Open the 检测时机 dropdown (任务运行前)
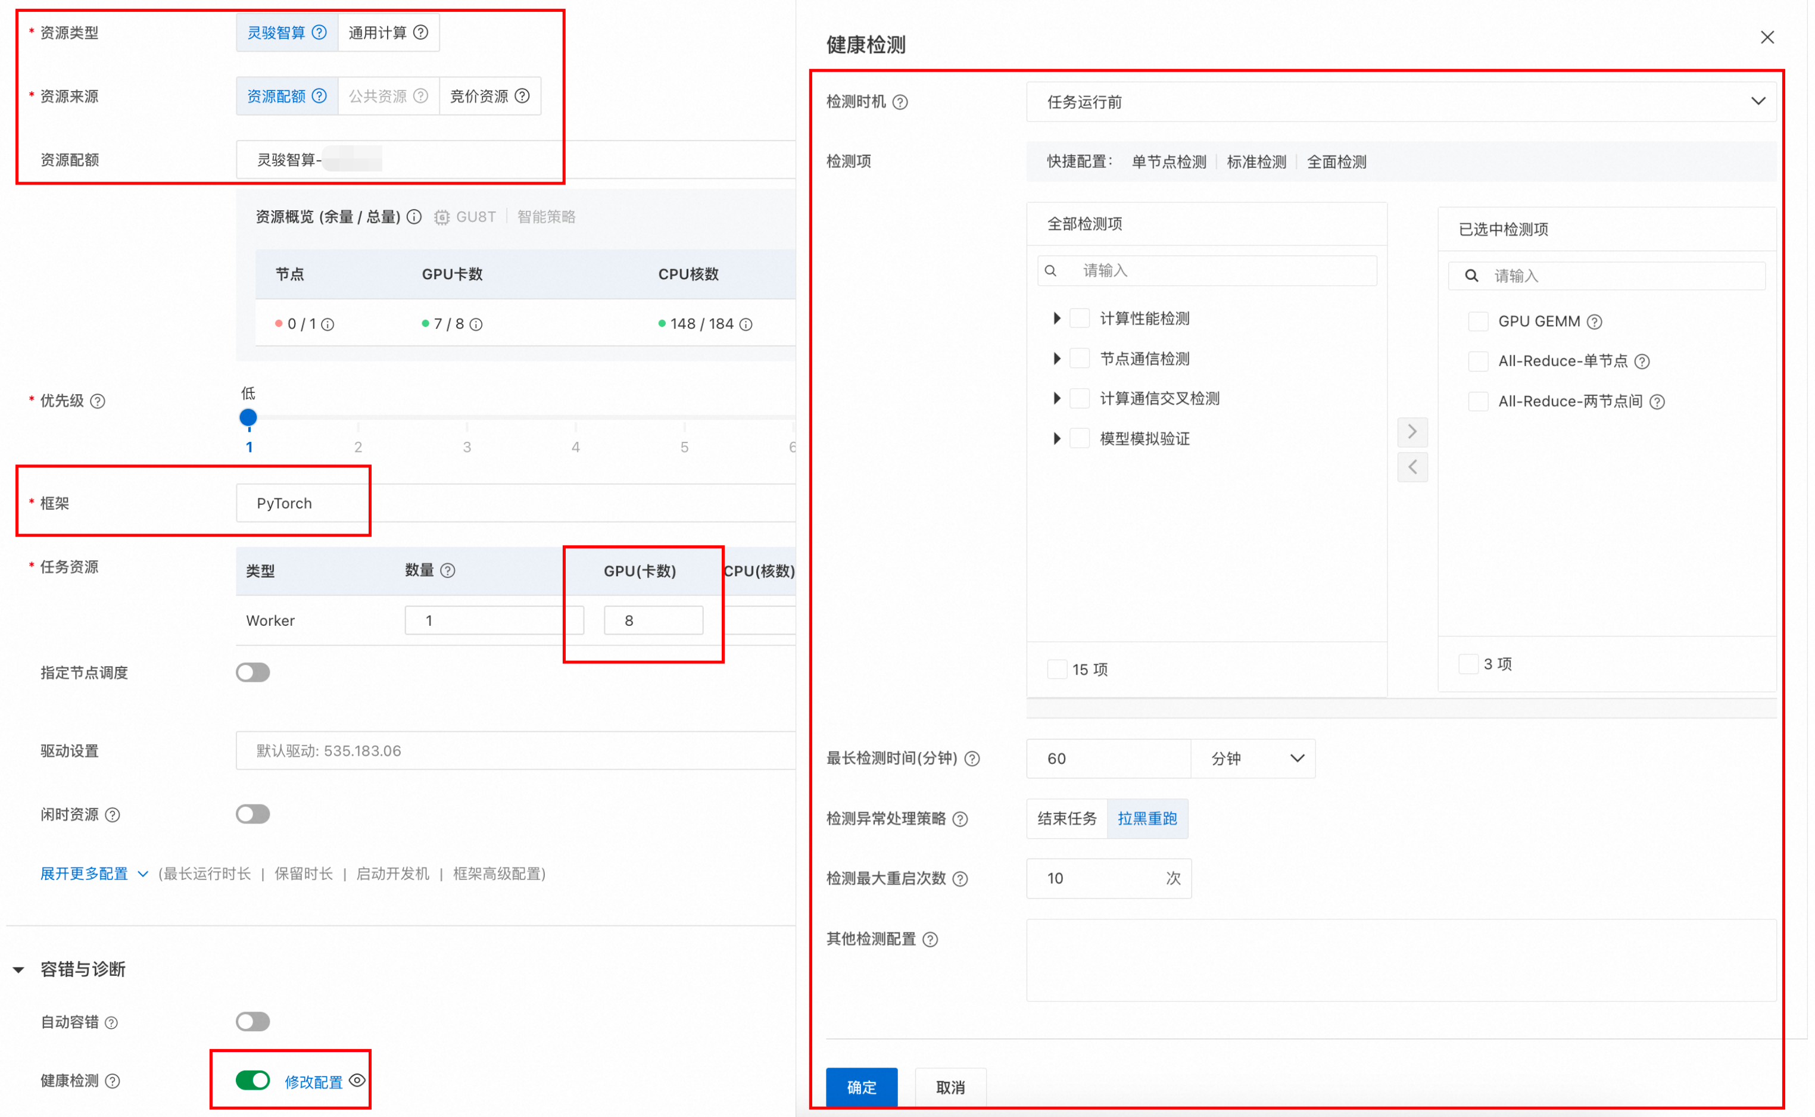 click(1400, 102)
